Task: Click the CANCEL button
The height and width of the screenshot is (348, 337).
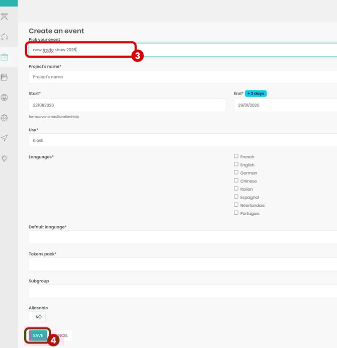Action: [62, 335]
